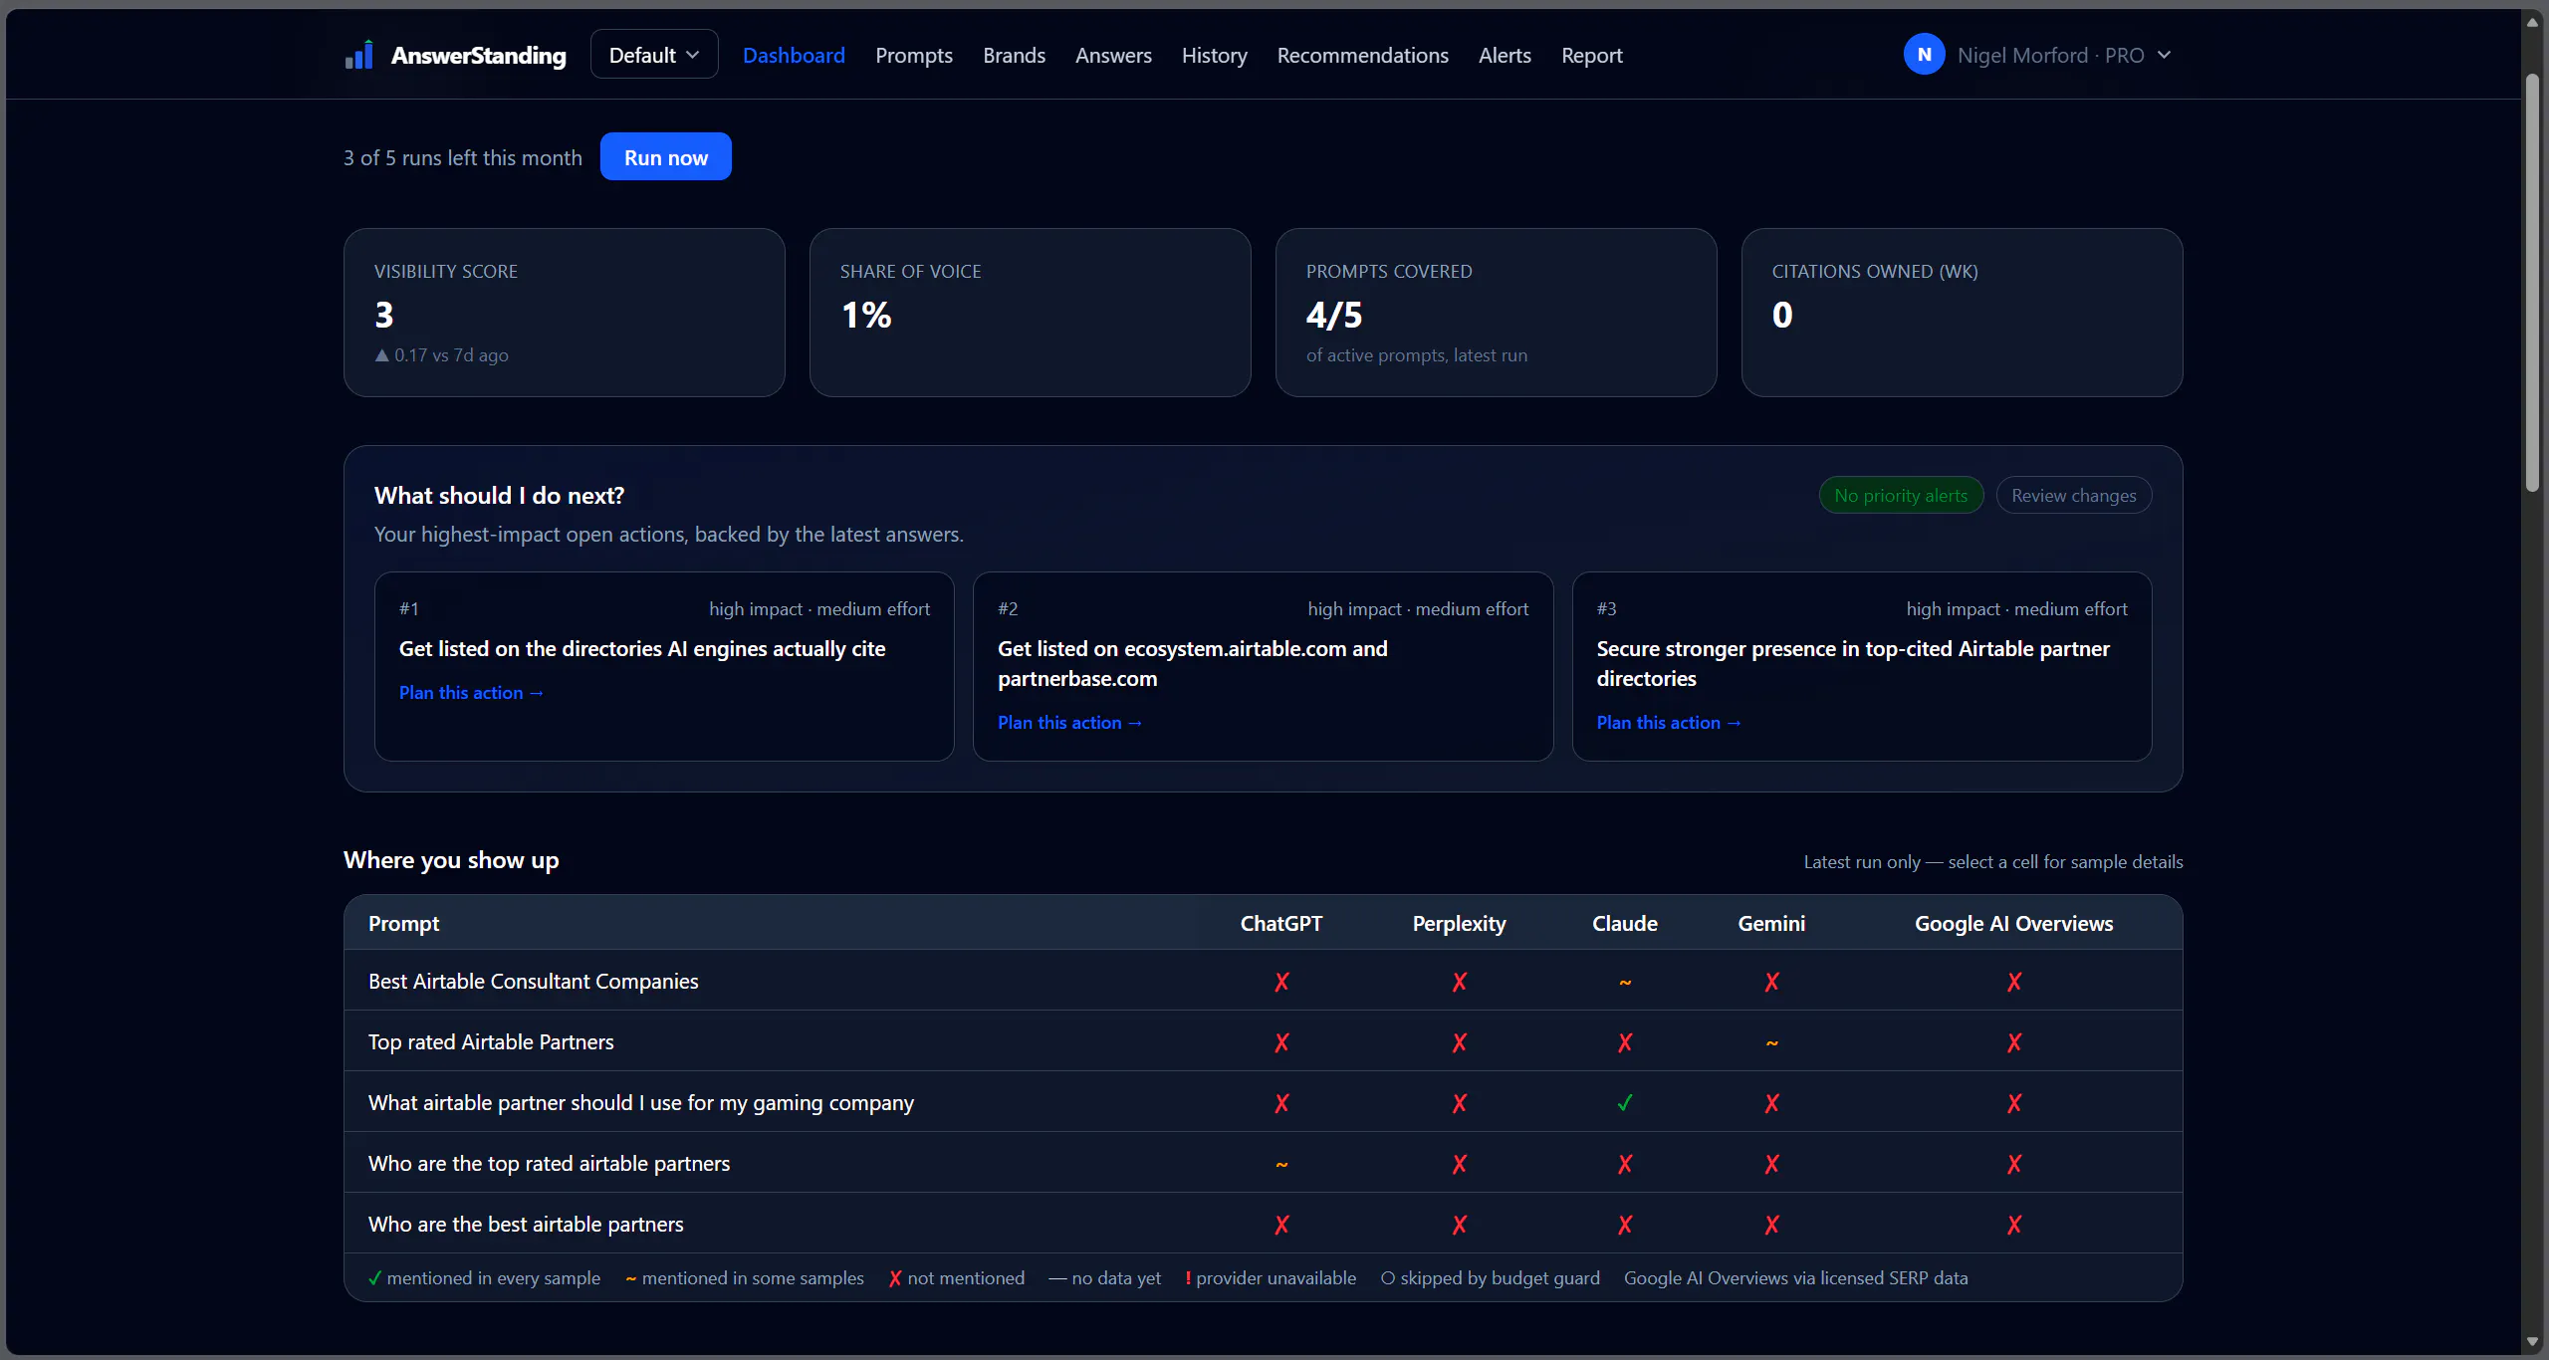2549x1360 pixels.
Task: Click the Citations Owned (WK) card
Action: click(x=1962, y=313)
